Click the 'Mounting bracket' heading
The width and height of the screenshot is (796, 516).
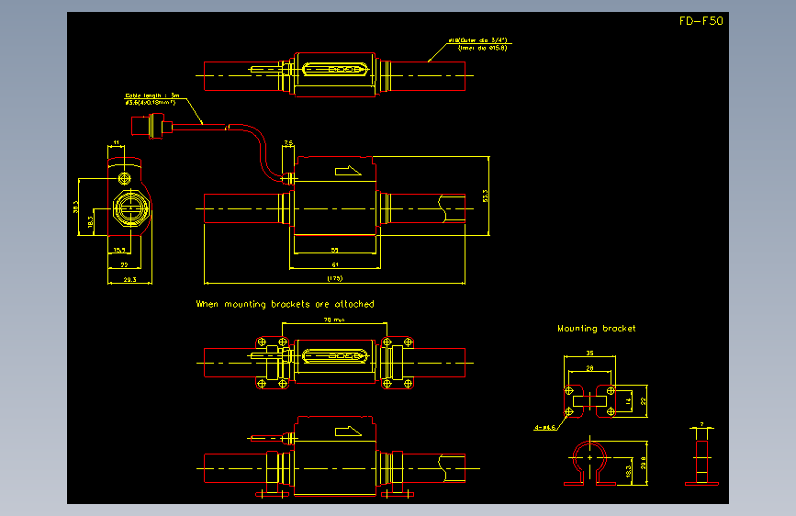click(597, 329)
